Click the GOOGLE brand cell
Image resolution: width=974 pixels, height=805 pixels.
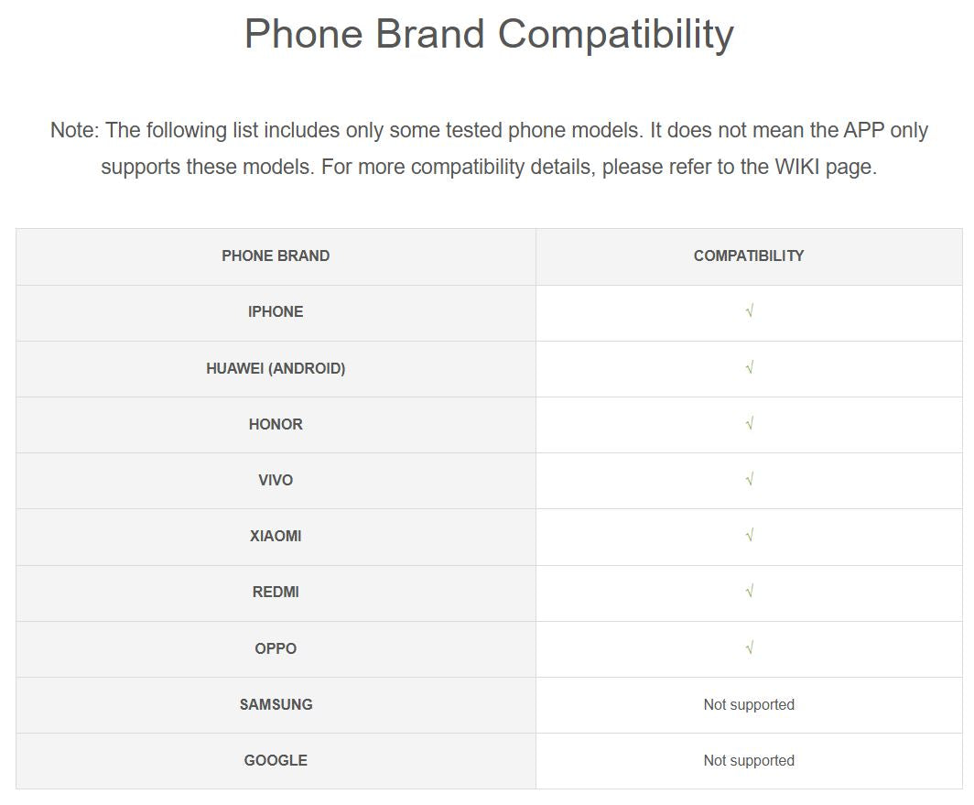(x=276, y=760)
